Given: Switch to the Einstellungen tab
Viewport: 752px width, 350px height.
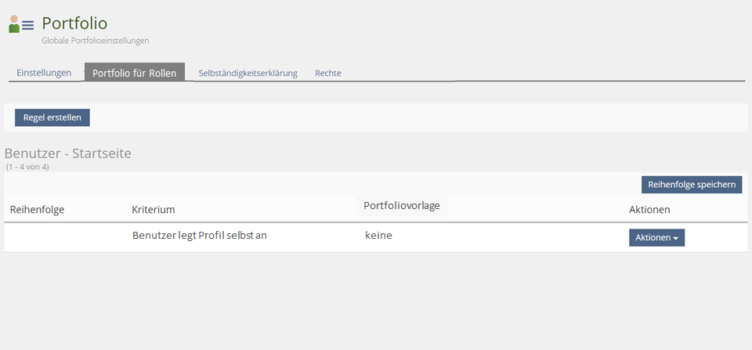Looking at the screenshot, I should click(44, 73).
